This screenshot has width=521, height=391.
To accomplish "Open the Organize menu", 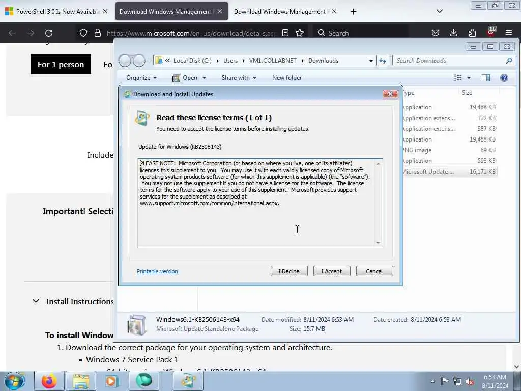I will [141, 78].
